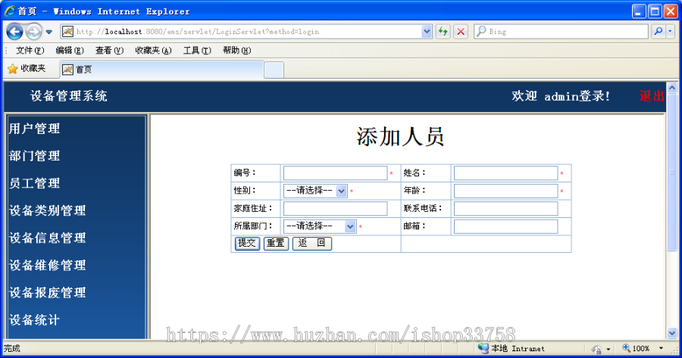This screenshot has height=358, width=682.
Task: Click the scrollbar up arrow
Action: (672, 88)
